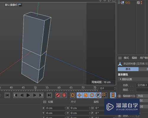
Task: Click the 位置 column header
Action: click(x=50, y=102)
